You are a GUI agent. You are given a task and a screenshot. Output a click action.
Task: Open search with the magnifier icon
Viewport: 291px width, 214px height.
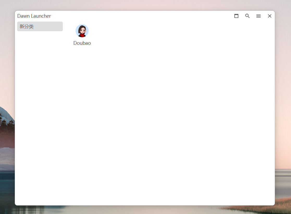click(247, 16)
